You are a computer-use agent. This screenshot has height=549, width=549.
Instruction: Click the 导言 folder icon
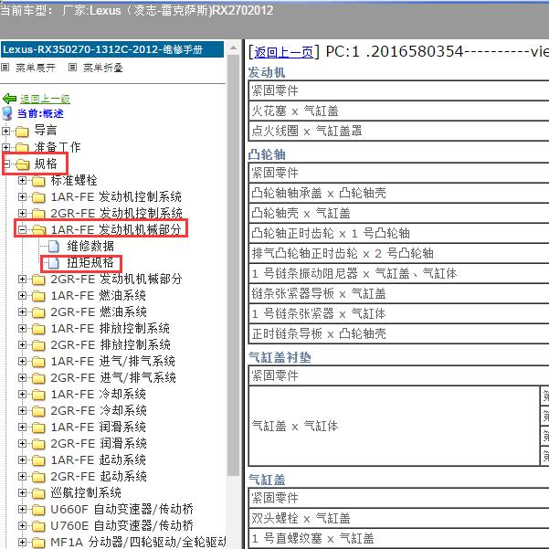[x=22, y=132]
